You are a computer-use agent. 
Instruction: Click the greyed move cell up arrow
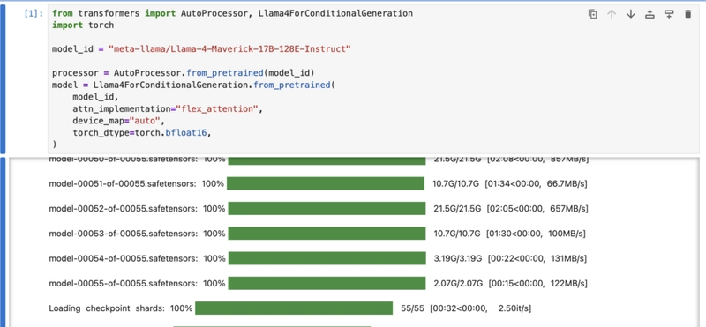click(x=612, y=14)
